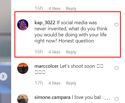Image resolution: width=125 pixels, height=103 pixels.
Task: Like marccolcer's comment using the heart
Action: (x=116, y=68)
